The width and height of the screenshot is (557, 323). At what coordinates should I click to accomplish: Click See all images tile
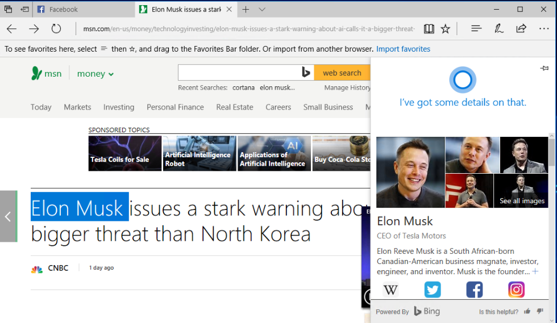(x=521, y=191)
